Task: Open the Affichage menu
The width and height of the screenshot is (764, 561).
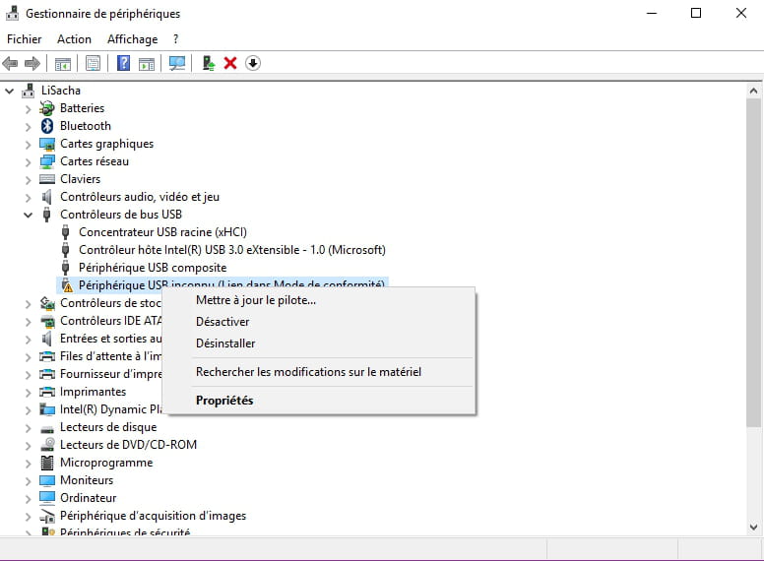Action: coord(132,39)
